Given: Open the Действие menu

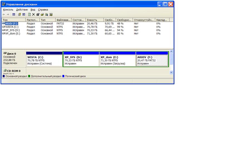Looking at the screenshot, I should pyautogui.click(x=22, y=10).
